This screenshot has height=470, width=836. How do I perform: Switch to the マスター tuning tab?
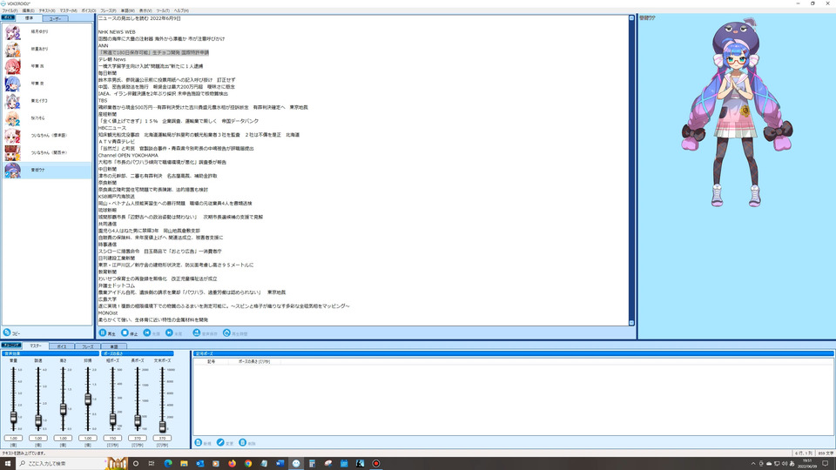click(36, 346)
